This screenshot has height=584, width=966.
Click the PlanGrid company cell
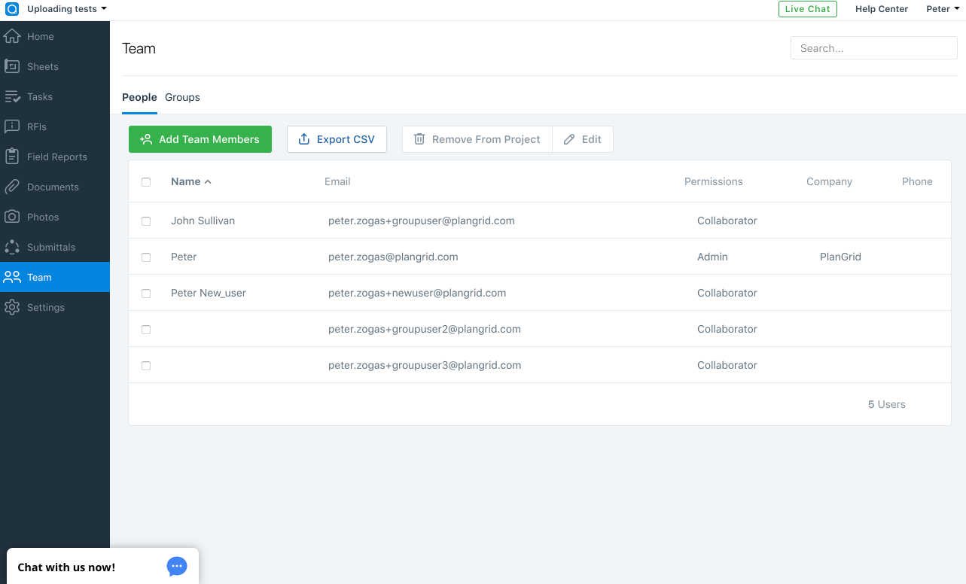(x=840, y=257)
